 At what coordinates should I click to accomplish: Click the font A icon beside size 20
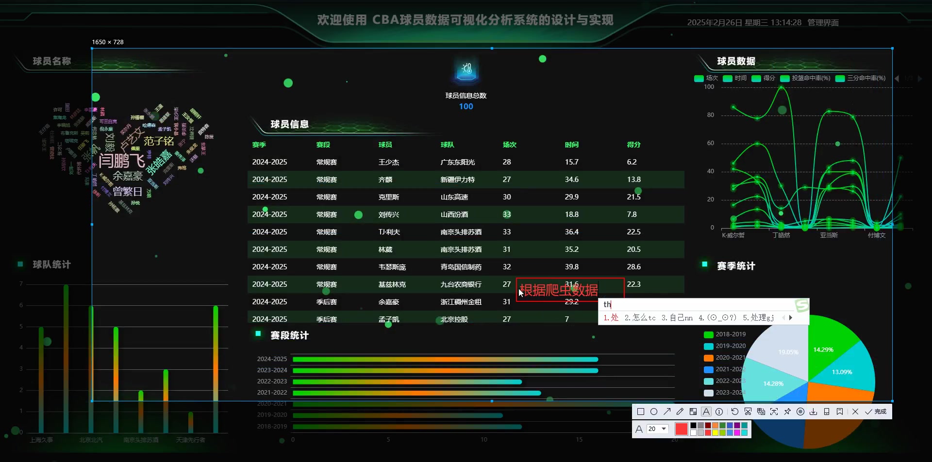pos(639,429)
